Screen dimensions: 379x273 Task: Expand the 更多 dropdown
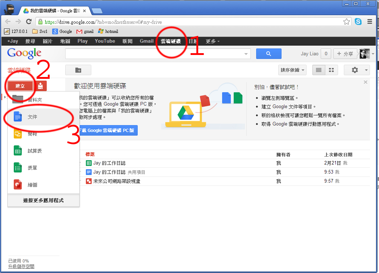[x=212, y=41]
